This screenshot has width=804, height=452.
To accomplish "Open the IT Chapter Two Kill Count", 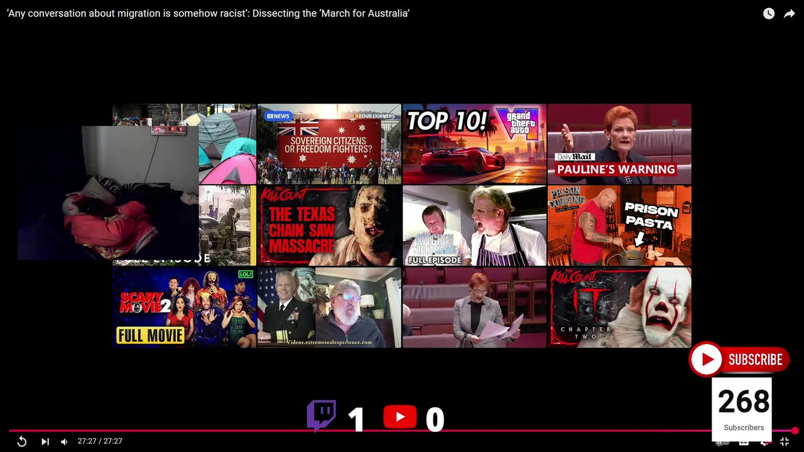I will (619, 308).
